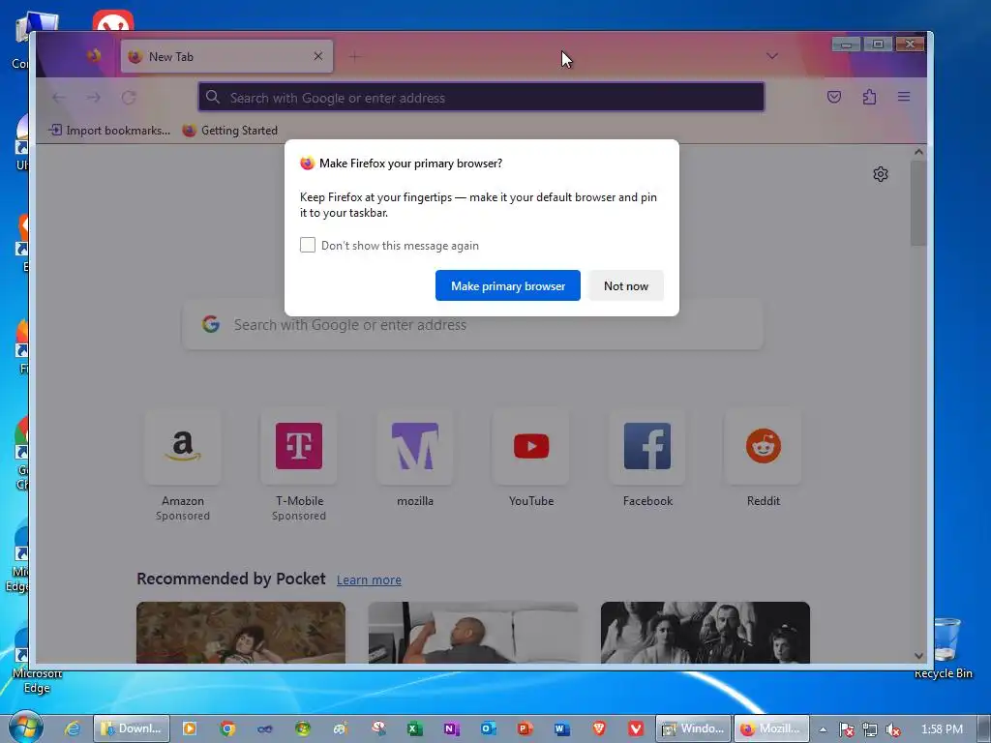Reload the current page
Viewport: 991px width, 743px height.
pyautogui.click(x=129, y=98)
